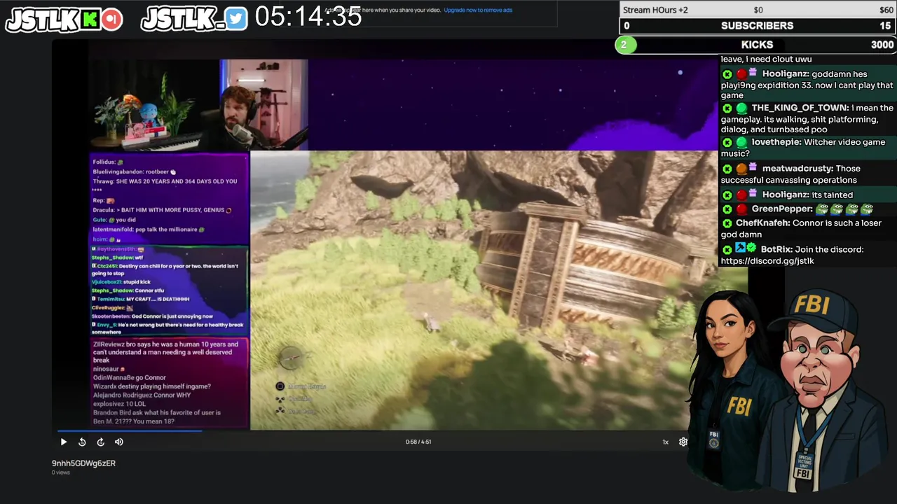Follow the Upgrade now to remove ads link

point(478,10)
